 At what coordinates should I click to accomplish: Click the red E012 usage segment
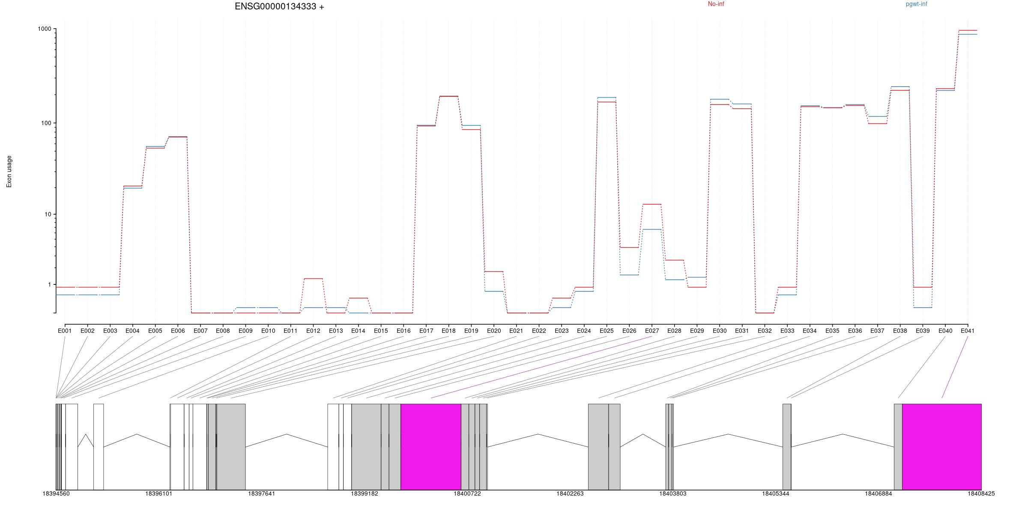[313, 279]
